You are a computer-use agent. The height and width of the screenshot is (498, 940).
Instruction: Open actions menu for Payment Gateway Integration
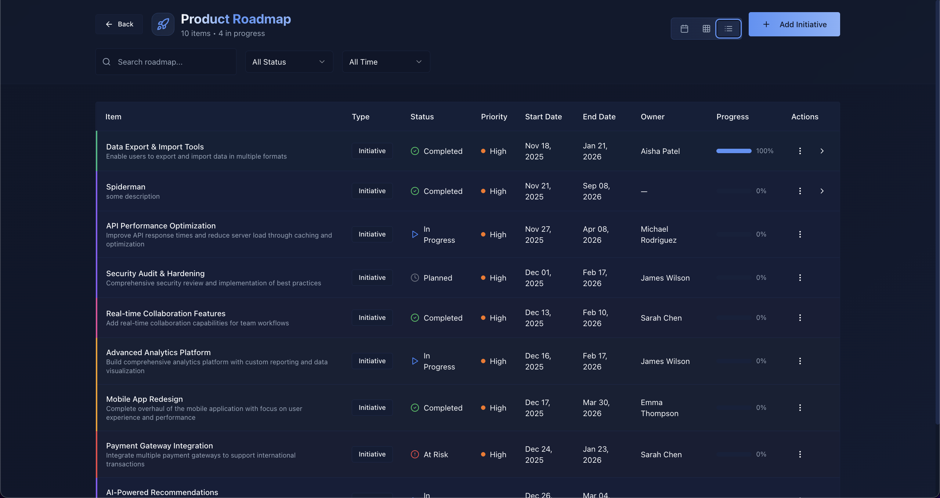point(800,454)
